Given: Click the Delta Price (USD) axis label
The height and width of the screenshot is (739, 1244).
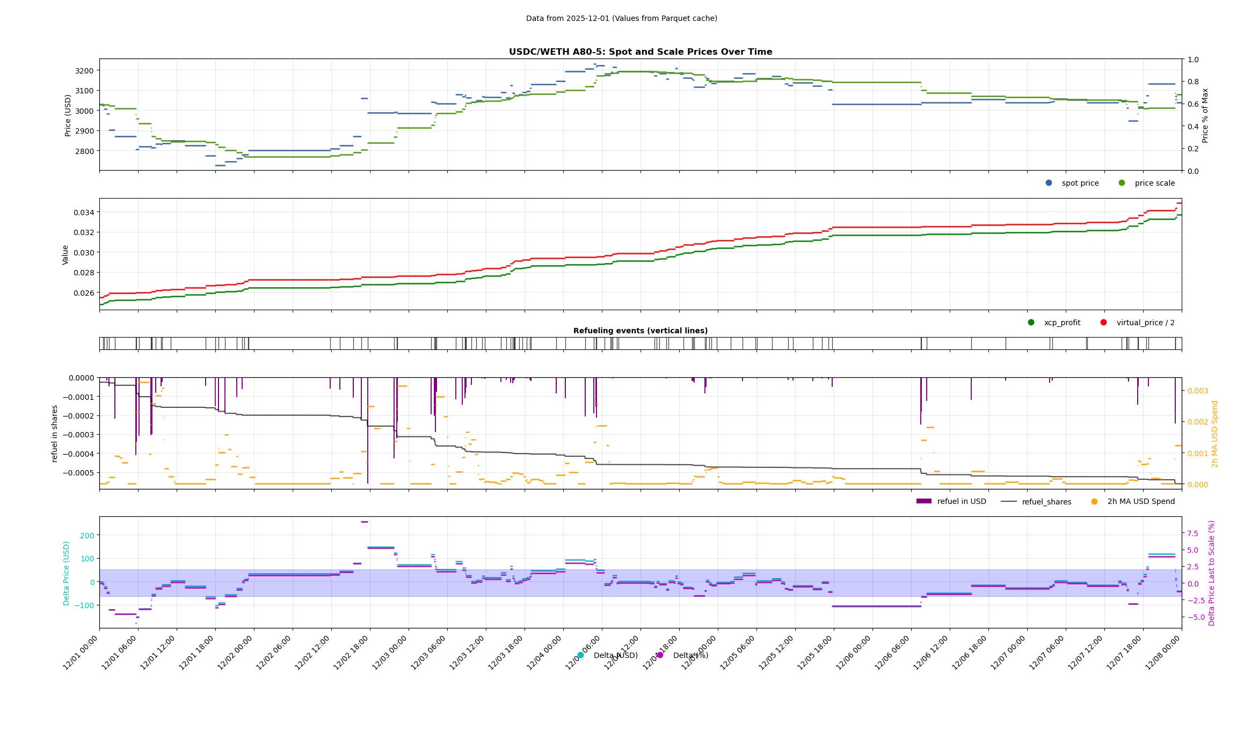Looking at the screenshot, I should pyautogui.click(x=67, y=573).
